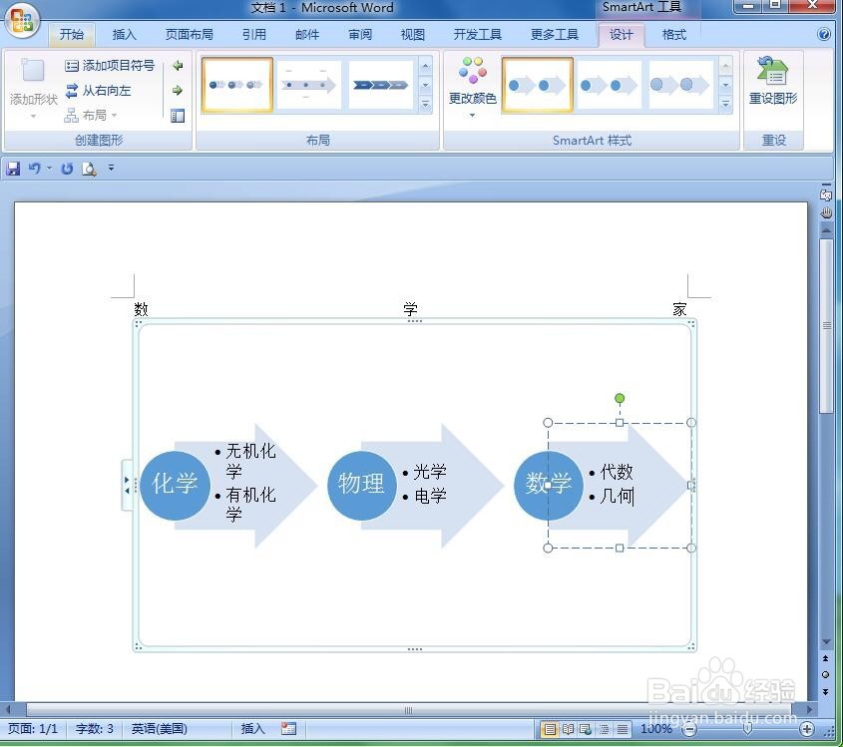Open the Office button menu
This screenshot has width=843, height=747.
22,20
